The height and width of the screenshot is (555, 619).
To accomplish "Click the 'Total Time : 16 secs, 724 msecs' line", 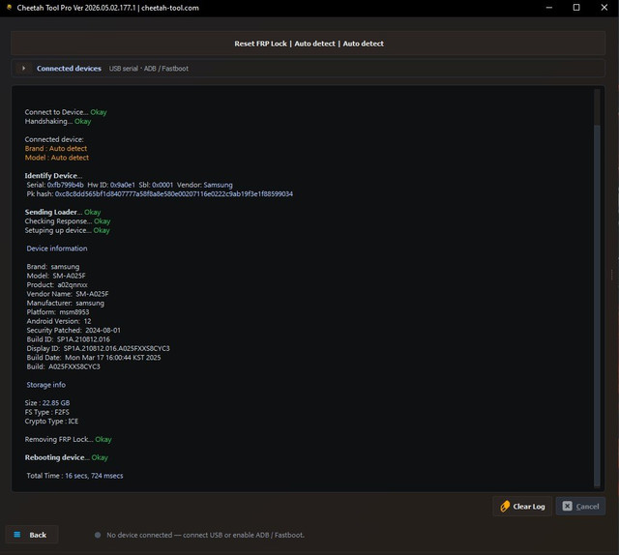I will [x=74, y=476].
